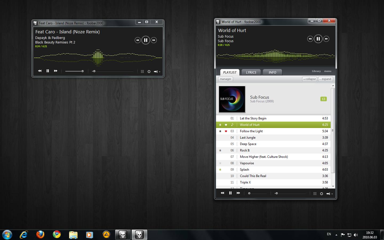Select track 10 Could This Be Real
The image size is (384, 240).
point(273,176)
